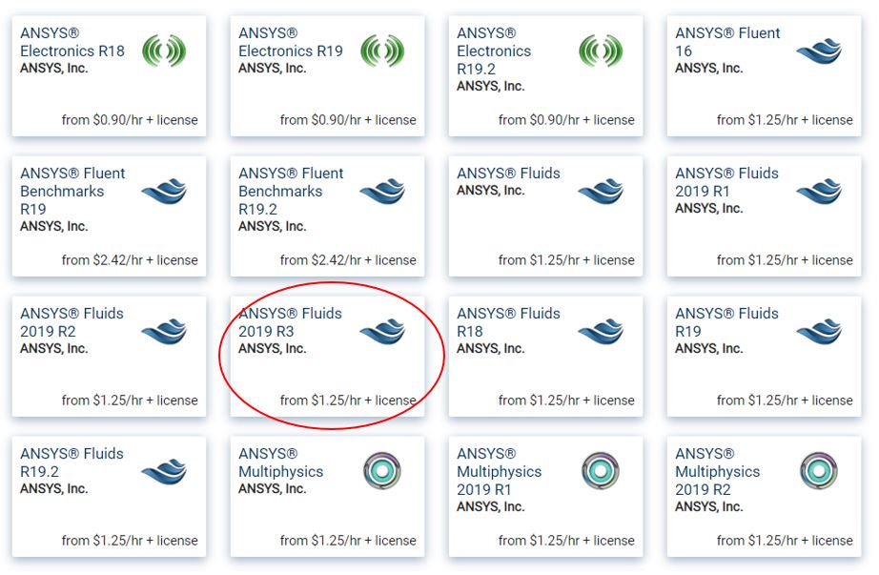Click the Multiphysics 2019 R1 price "from $1.25/hr + license"
The image size is (879, 575).
click(x=566, y=541)
